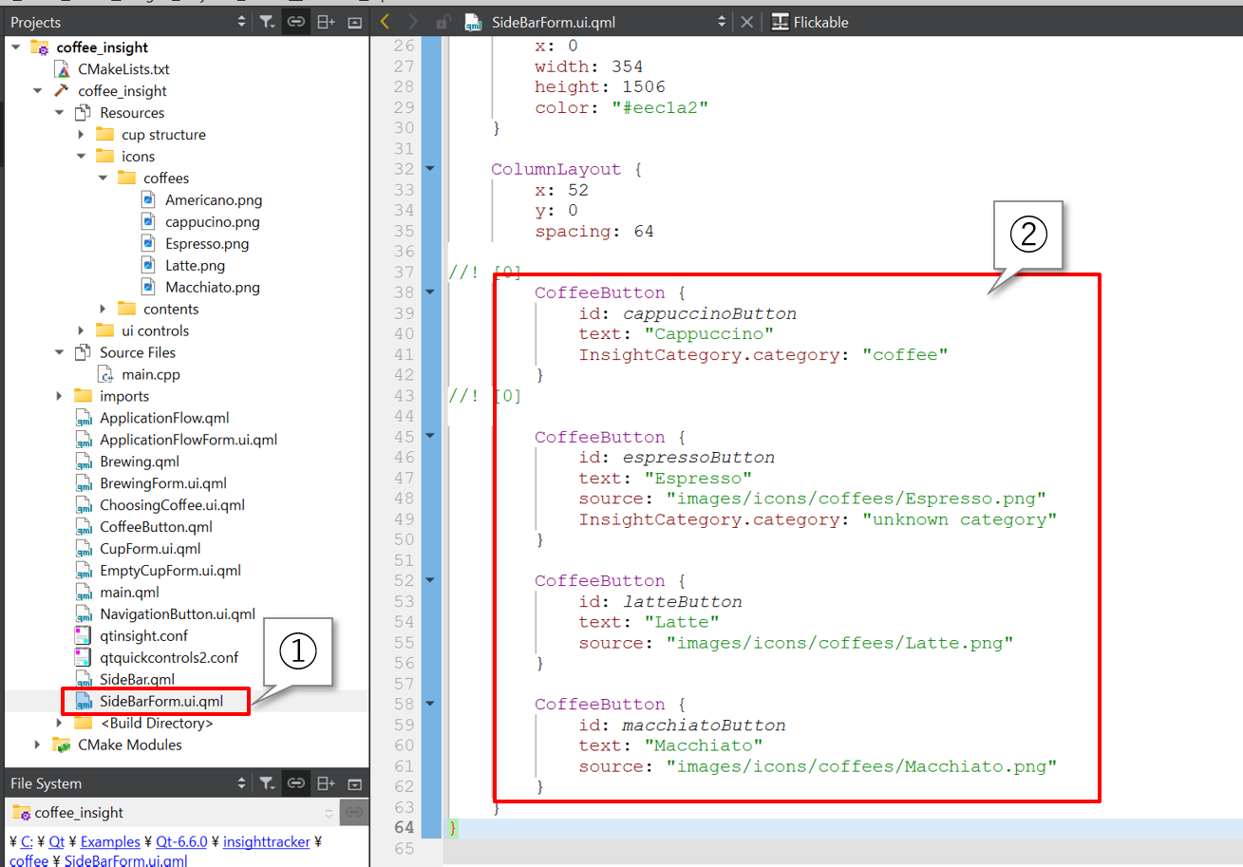Expand the ui controls folder

(x=82, y=330)
